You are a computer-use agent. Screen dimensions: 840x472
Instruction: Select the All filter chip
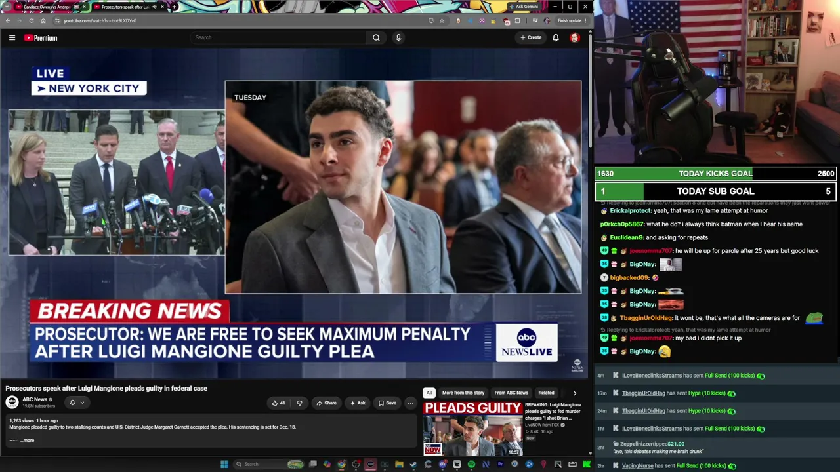pyautogui.click(x=429, y=393)
